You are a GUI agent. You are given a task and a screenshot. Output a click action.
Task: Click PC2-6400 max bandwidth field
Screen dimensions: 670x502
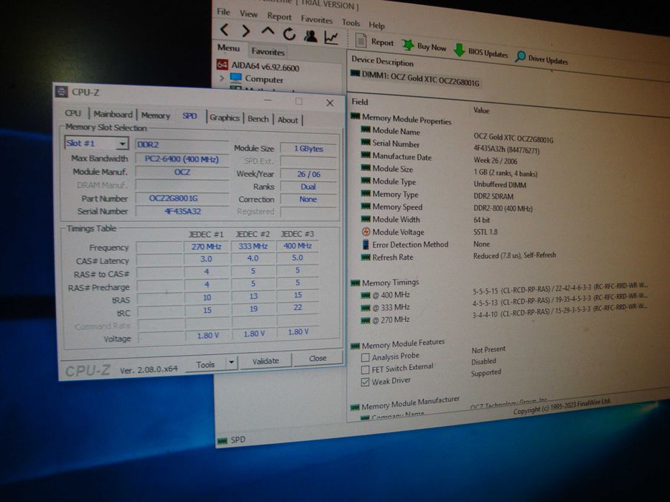(182, 159)
